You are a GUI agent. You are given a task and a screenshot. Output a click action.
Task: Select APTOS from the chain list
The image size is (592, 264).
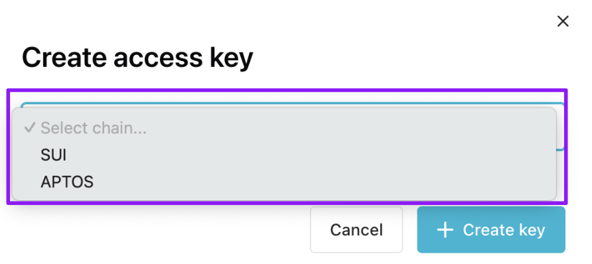[284, 182]
